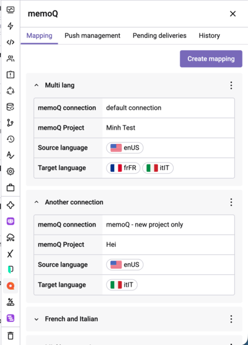Click the lightning bolt sidebar icon

click(11, 26)
